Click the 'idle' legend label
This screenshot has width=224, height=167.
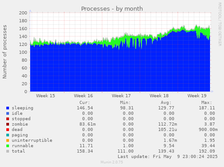point(17,113)
